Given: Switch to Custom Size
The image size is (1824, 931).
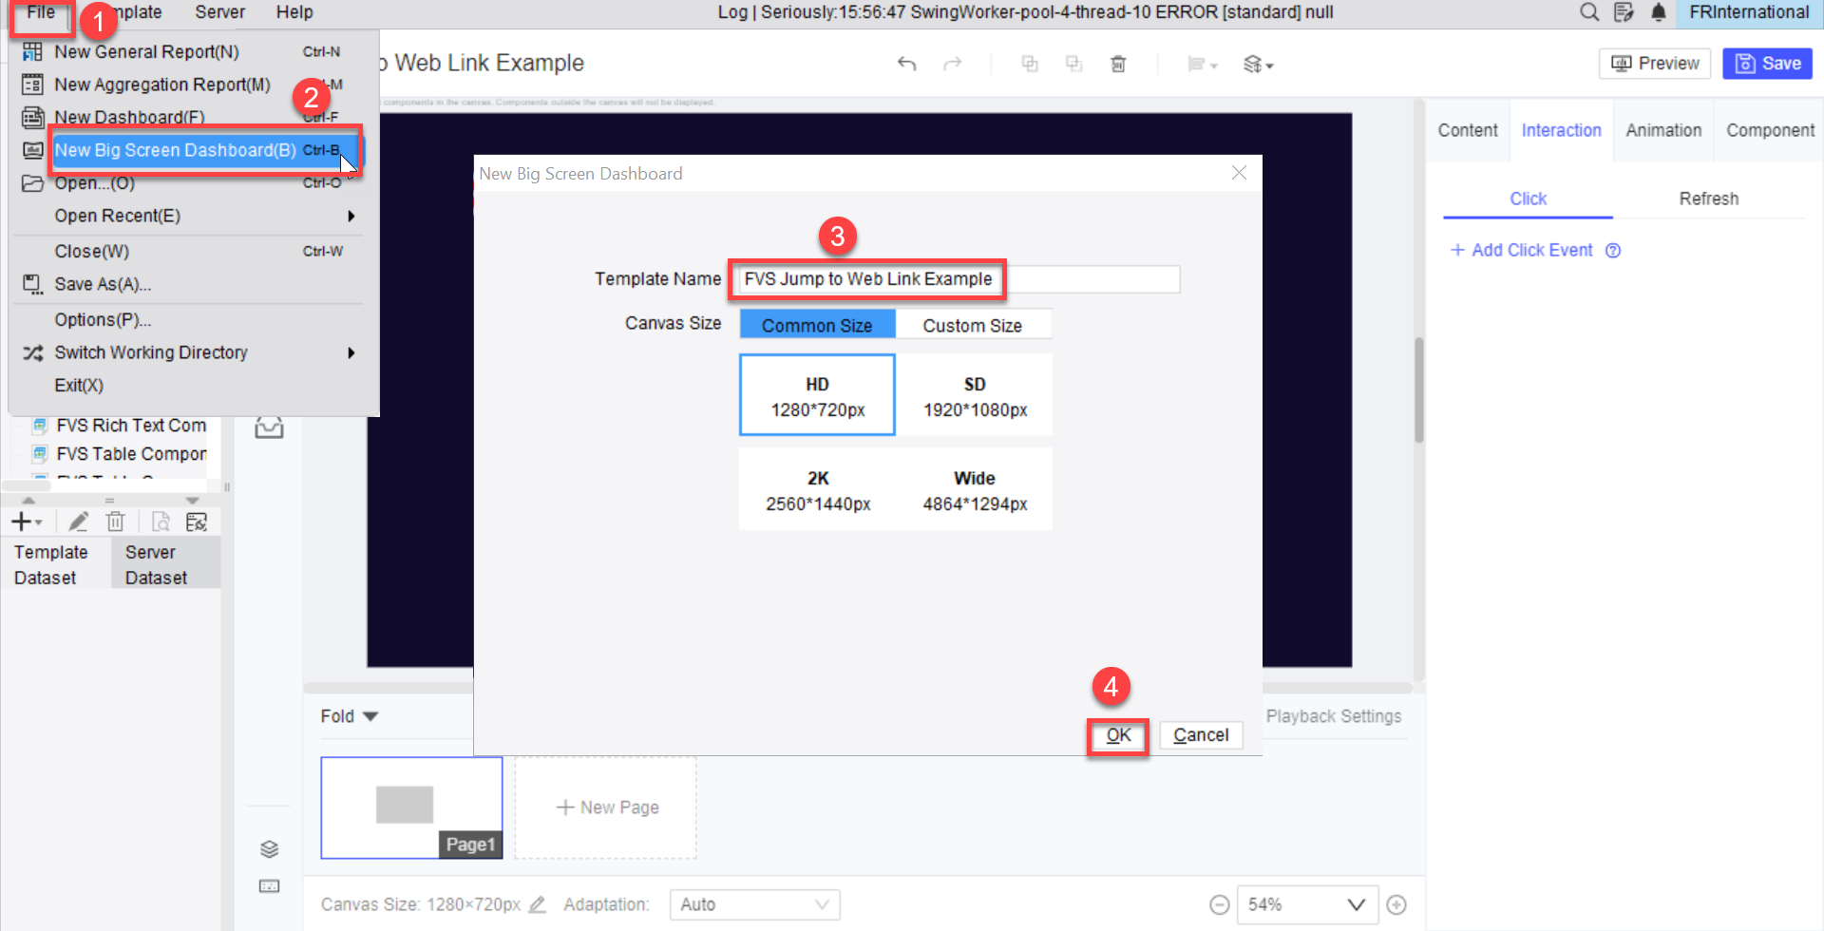Looking at the screenshot, I should [x=973, y=325].
